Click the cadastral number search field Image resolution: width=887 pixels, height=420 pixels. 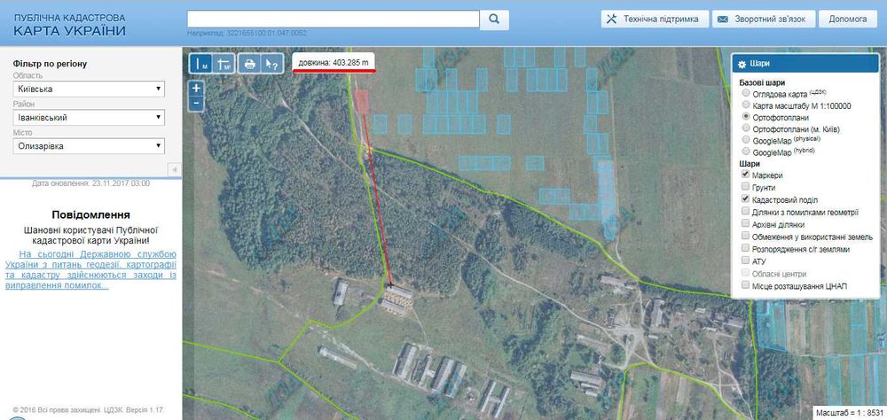[x=334, y=19]
